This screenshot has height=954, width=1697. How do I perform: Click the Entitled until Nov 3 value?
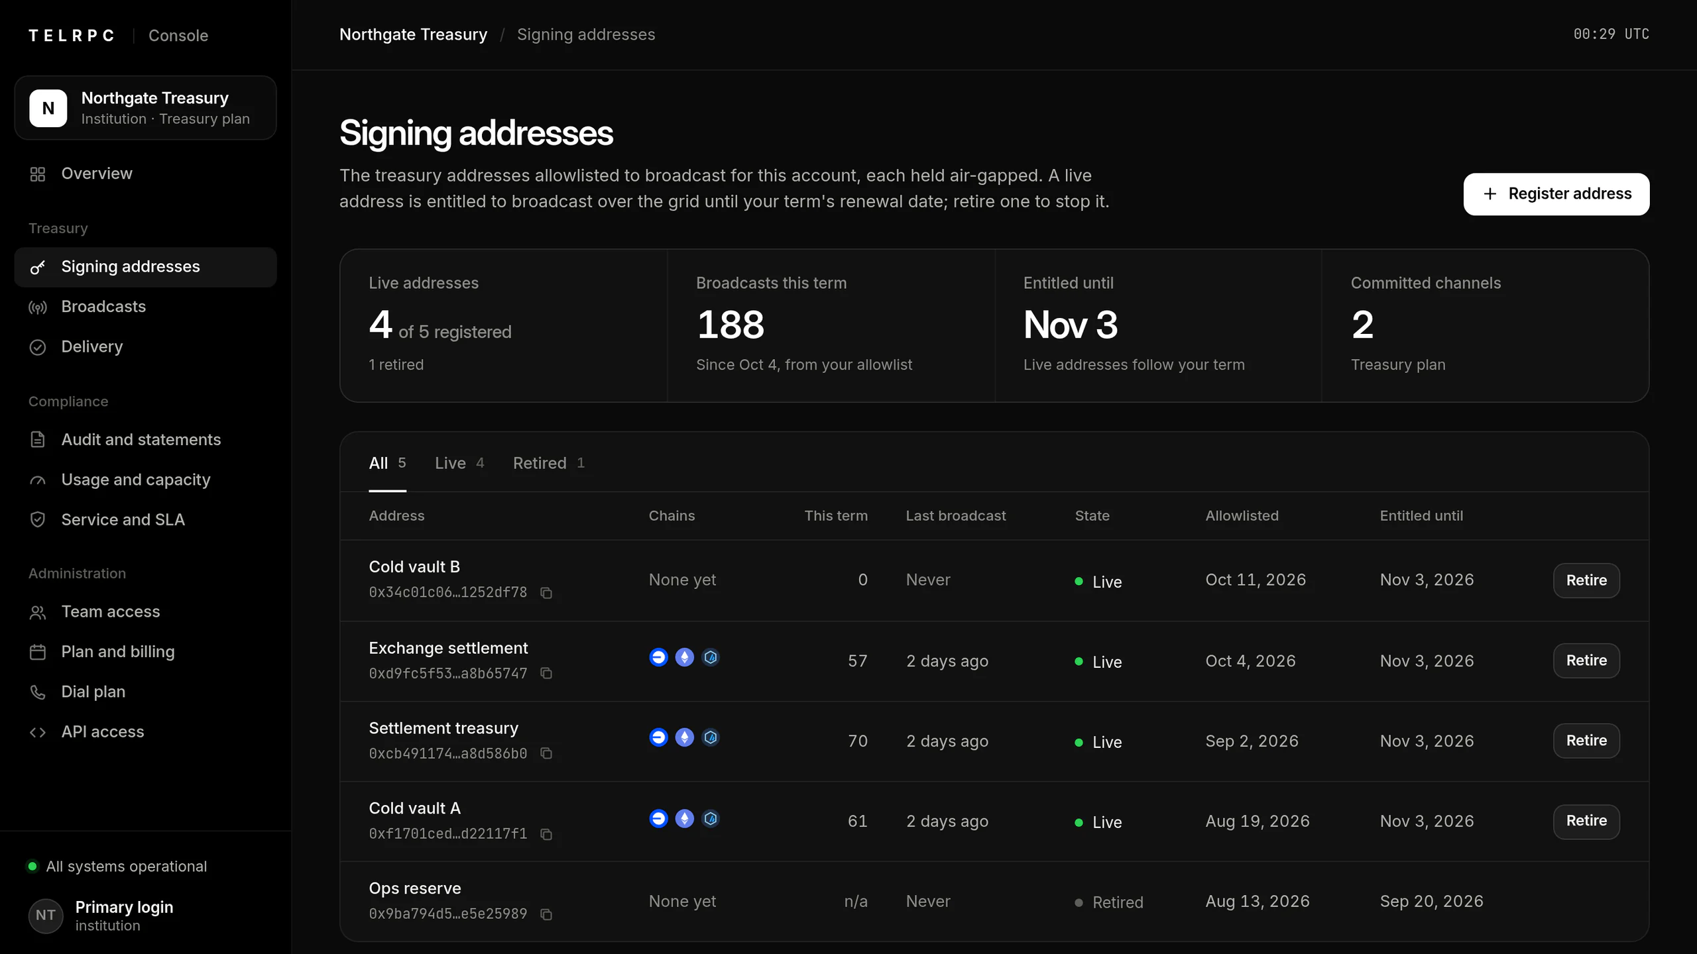click(1071, 325)
